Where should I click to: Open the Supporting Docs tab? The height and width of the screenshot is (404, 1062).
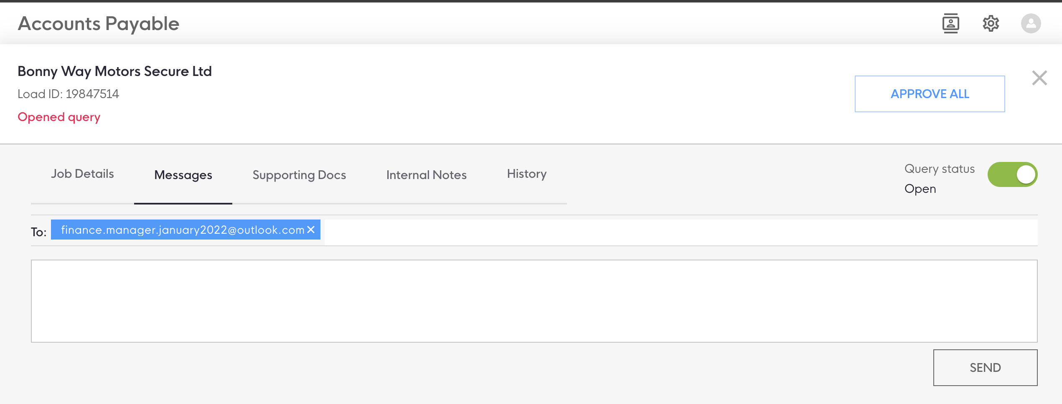click(x=299, y=175)
